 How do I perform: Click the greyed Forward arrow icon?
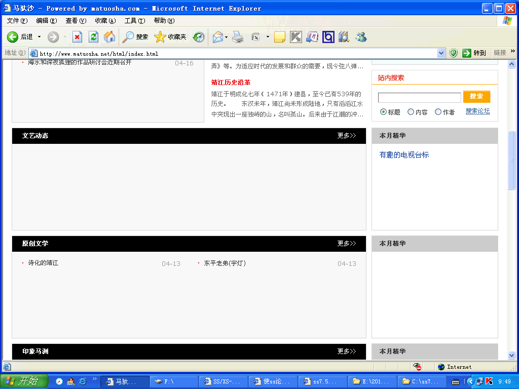coord(53,37)
